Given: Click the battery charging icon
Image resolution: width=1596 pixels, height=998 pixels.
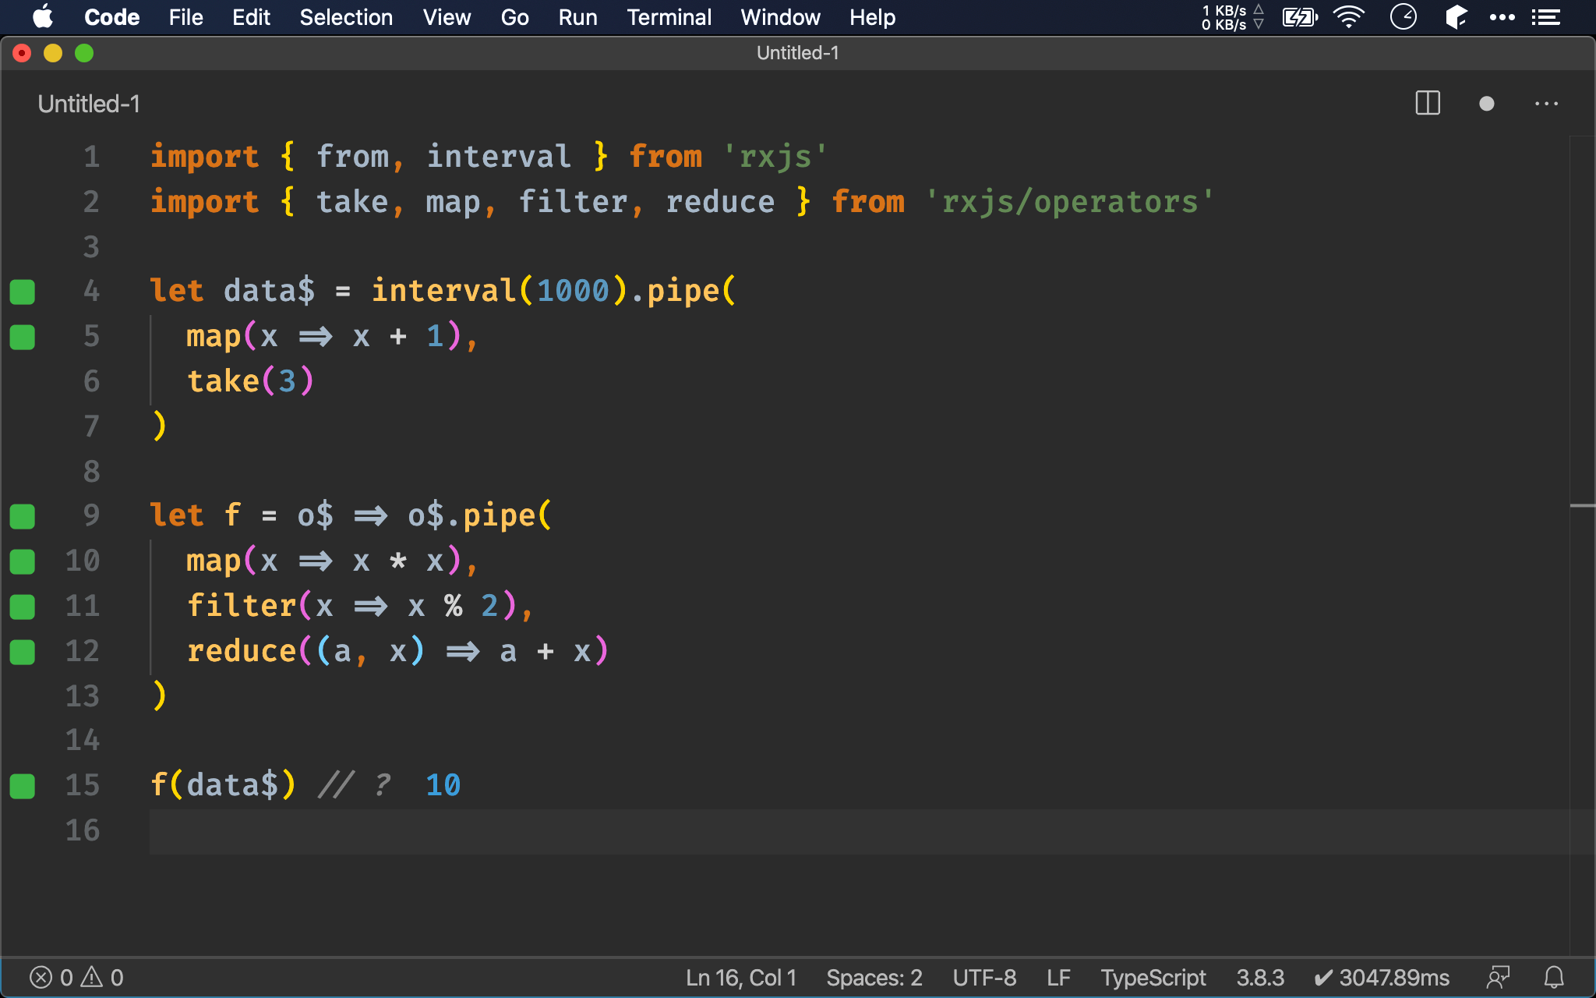Looking at the screenshot, I should coord(1300,17).
